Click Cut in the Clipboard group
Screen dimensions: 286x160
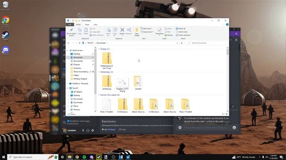(x=93, y=28)
